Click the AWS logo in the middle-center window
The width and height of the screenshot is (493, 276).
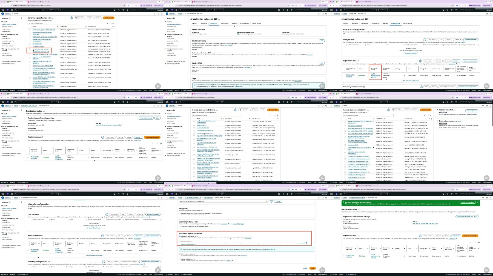[x=167, y=102]
